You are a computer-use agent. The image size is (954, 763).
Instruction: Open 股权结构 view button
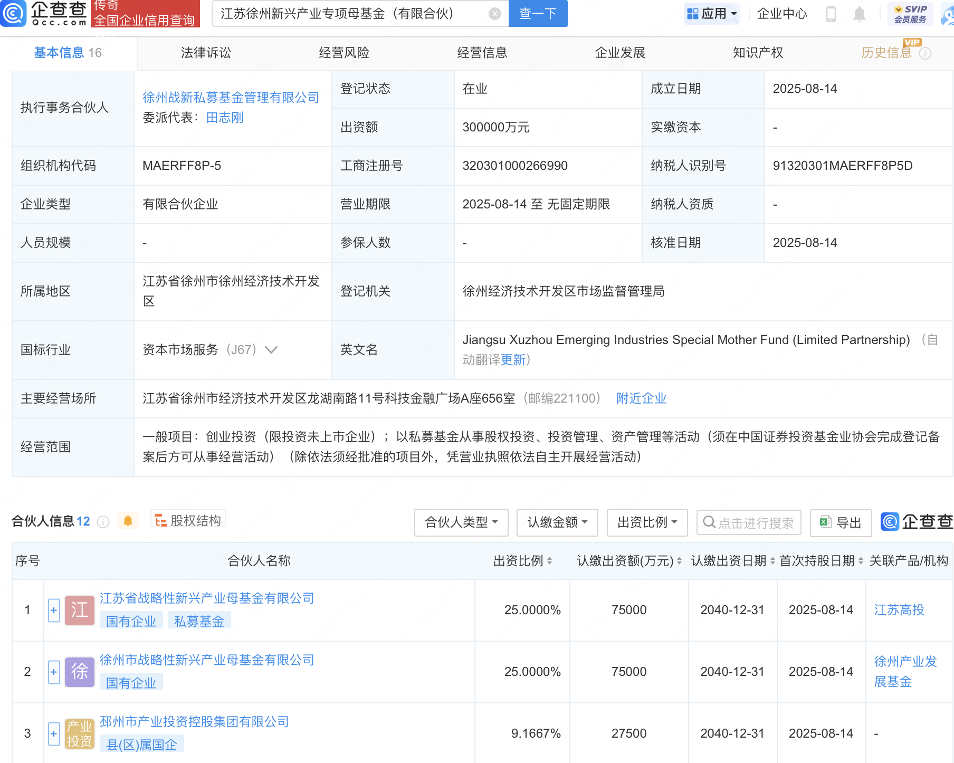pos(188,520)
